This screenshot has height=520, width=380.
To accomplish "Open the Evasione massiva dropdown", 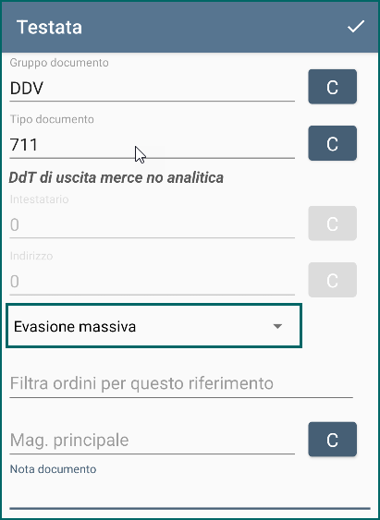I will click(x=154, y=326).
